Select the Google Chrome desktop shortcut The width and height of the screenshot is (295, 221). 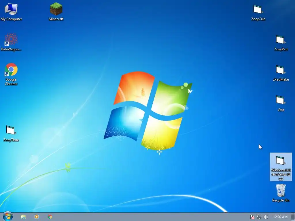[11, 74]
